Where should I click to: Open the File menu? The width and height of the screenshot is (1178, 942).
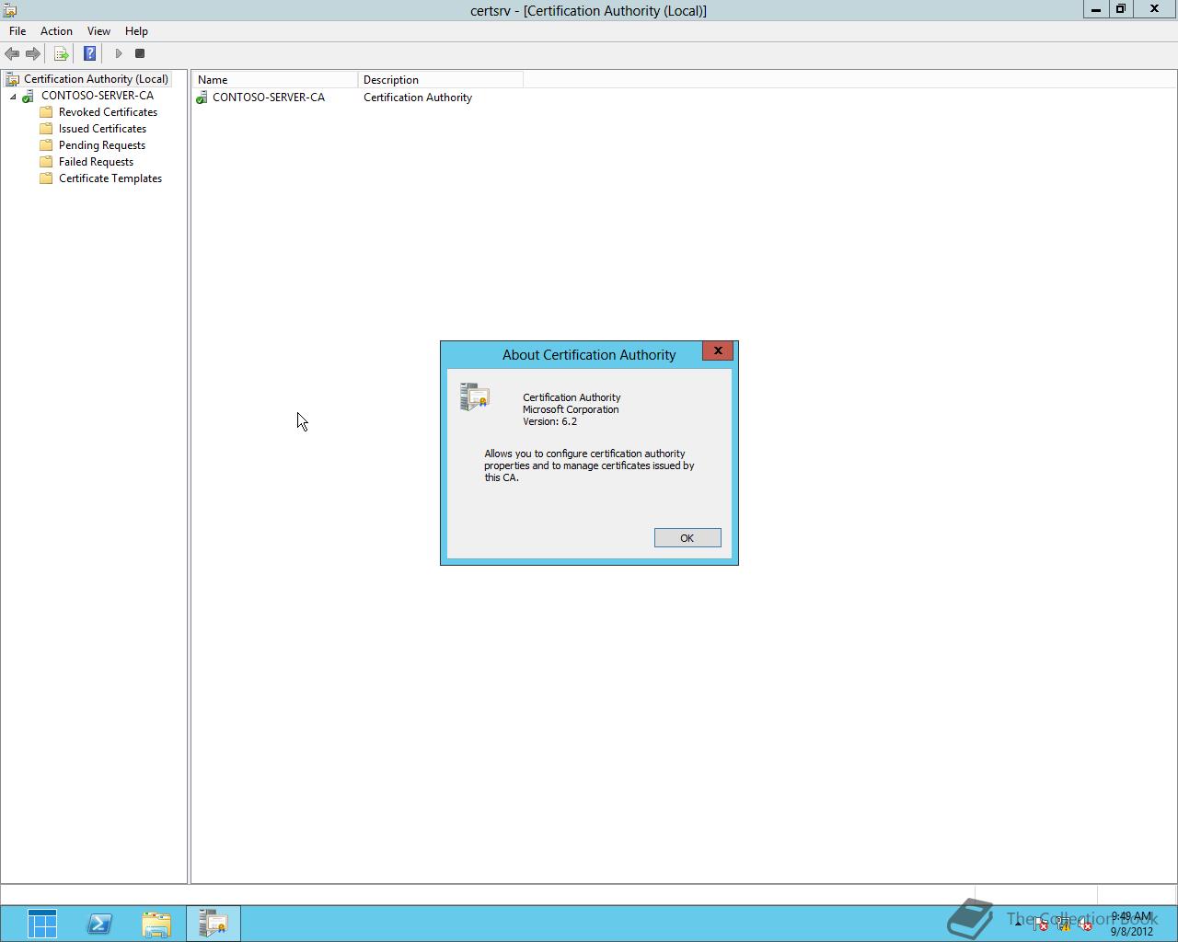point(17,31)
